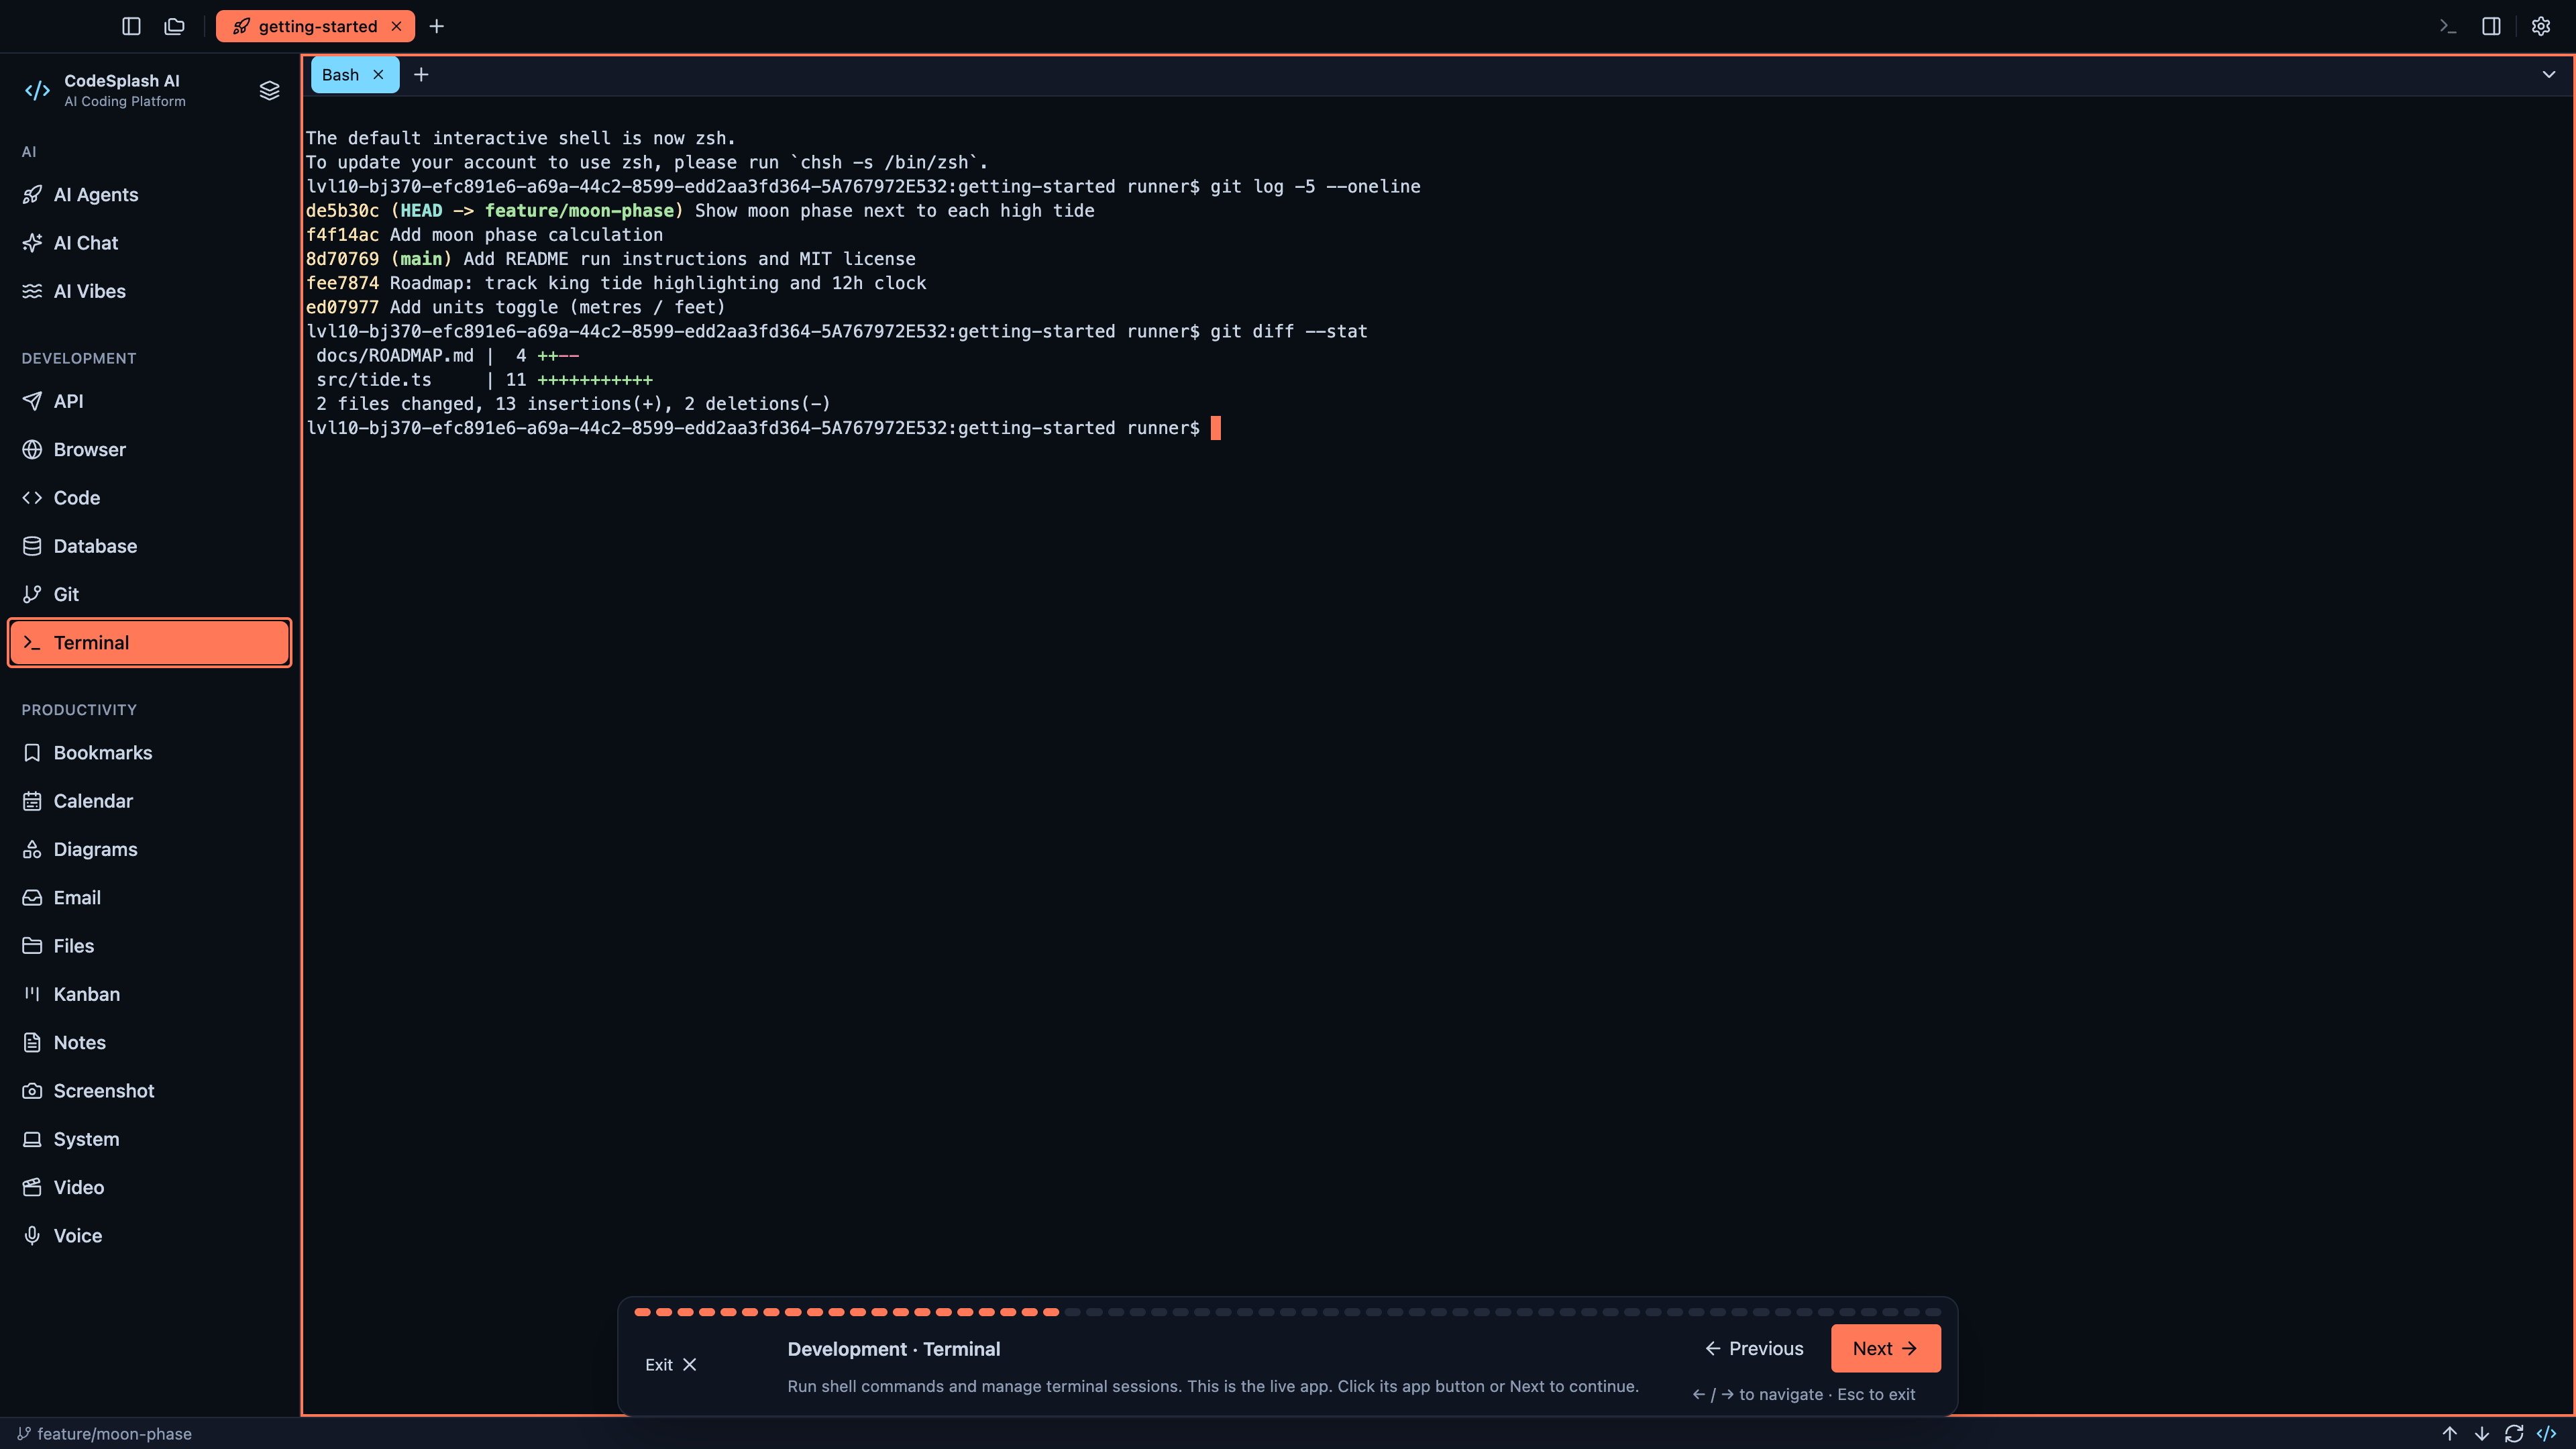
Task: Open the Email app
Action: tap(149, 898)
